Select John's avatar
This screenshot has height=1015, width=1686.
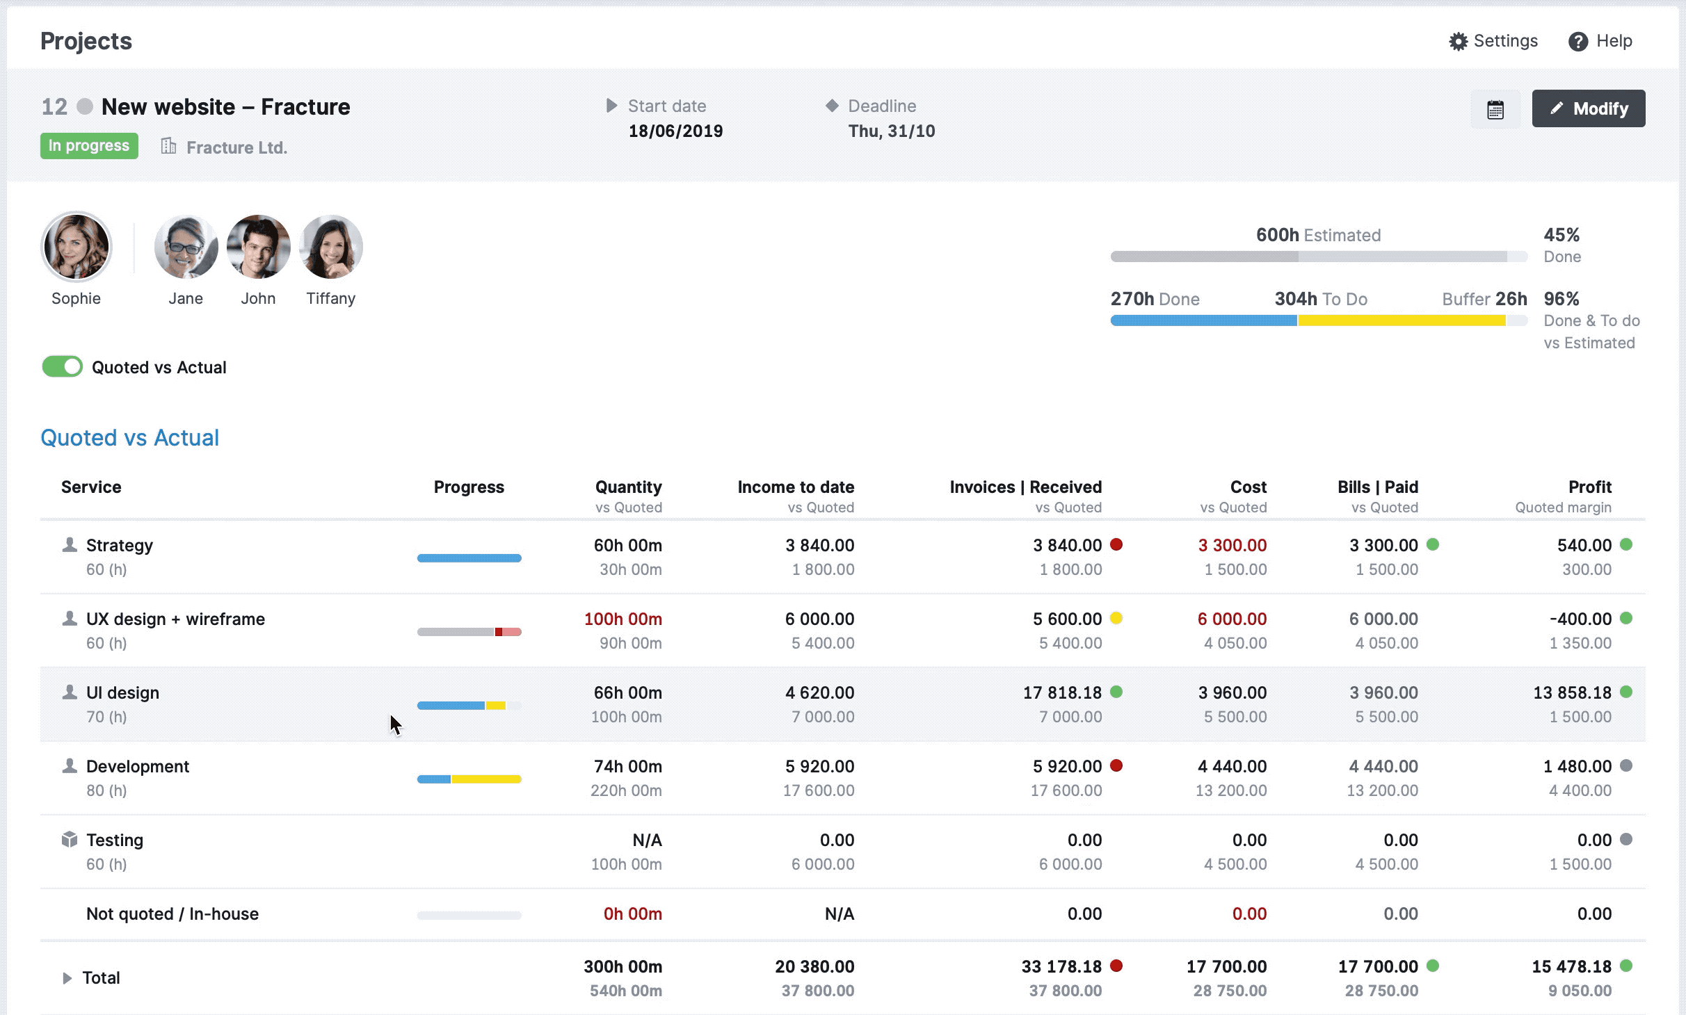(258, 247)
